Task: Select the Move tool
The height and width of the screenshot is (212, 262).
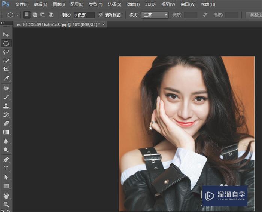Action: [6, 34]
